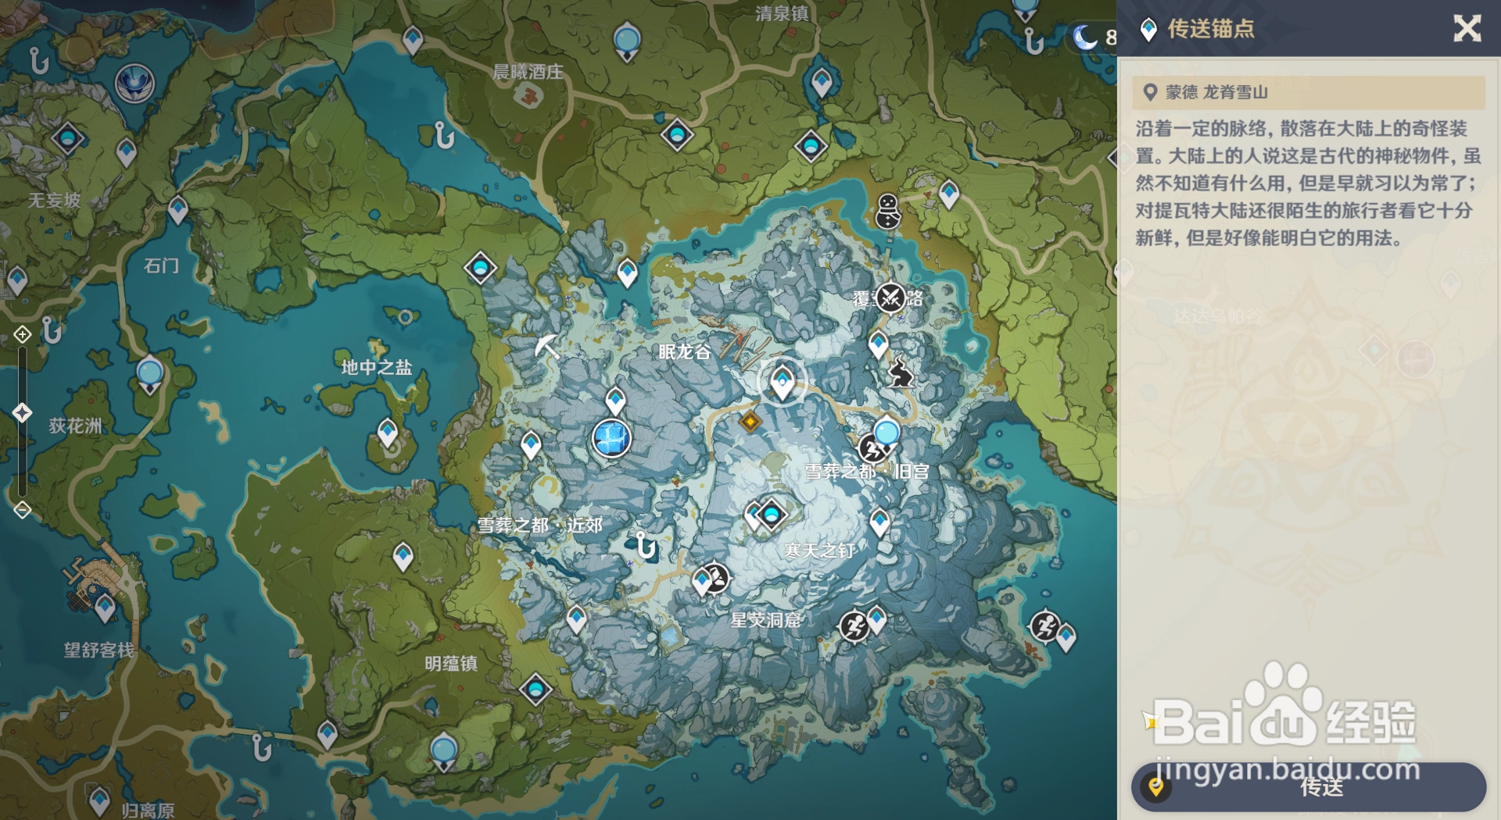Click the map zoom slider handle
The width and height of the screenshot is (1501, 820).
click(x=22, y=412)
